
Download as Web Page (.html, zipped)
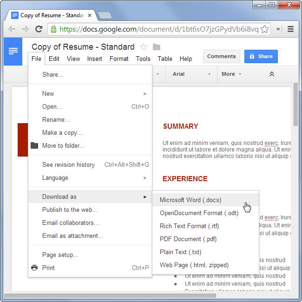tap(205, 265)
